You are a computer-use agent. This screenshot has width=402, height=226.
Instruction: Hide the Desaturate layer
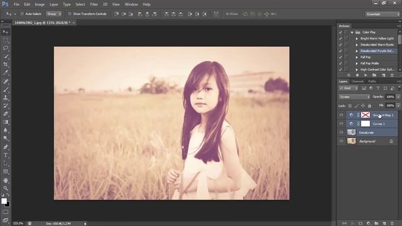click(x=341, y=132)
